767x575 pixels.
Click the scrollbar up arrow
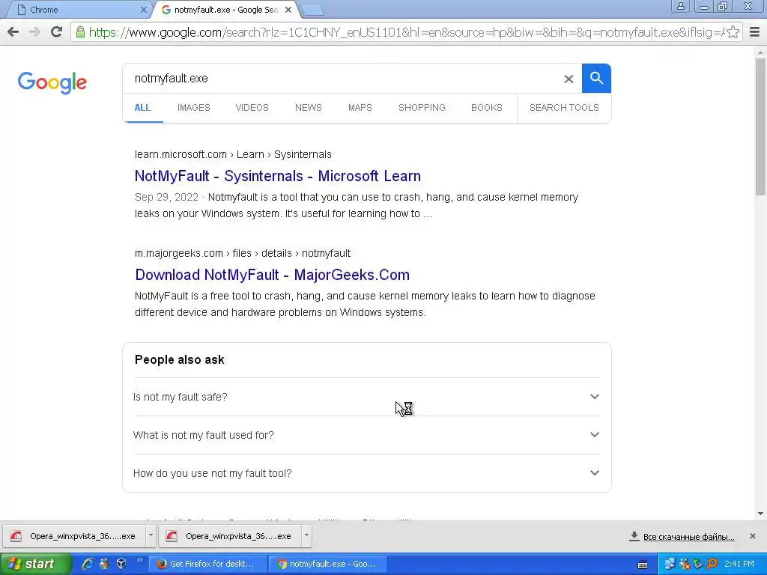[x=761, y=52]
